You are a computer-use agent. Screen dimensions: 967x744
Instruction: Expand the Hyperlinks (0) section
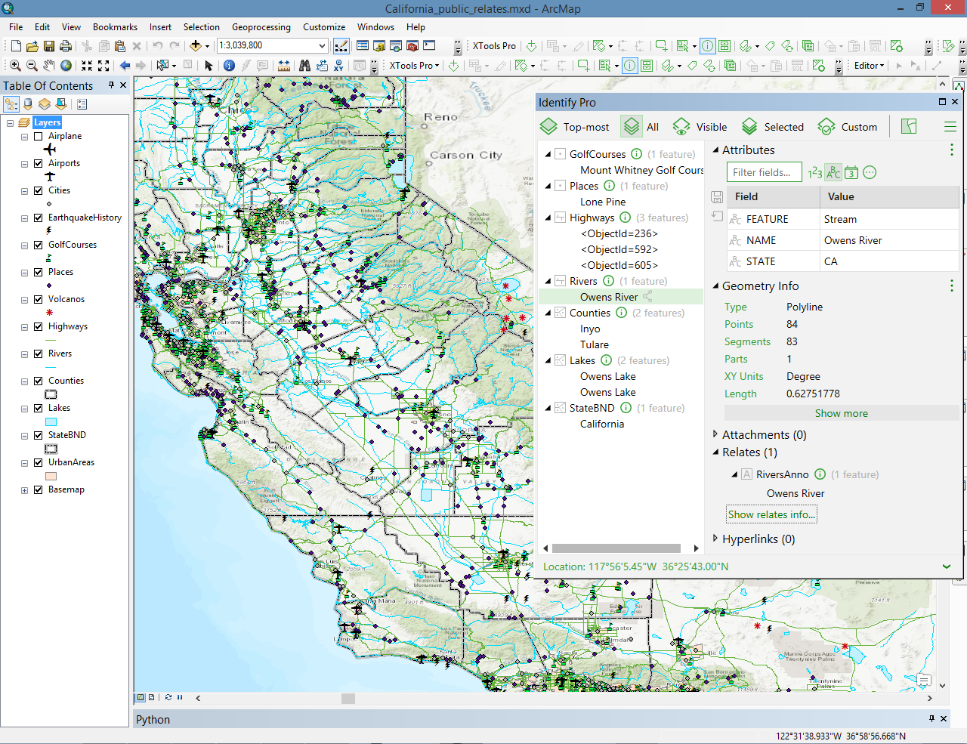tap(715, 539)
